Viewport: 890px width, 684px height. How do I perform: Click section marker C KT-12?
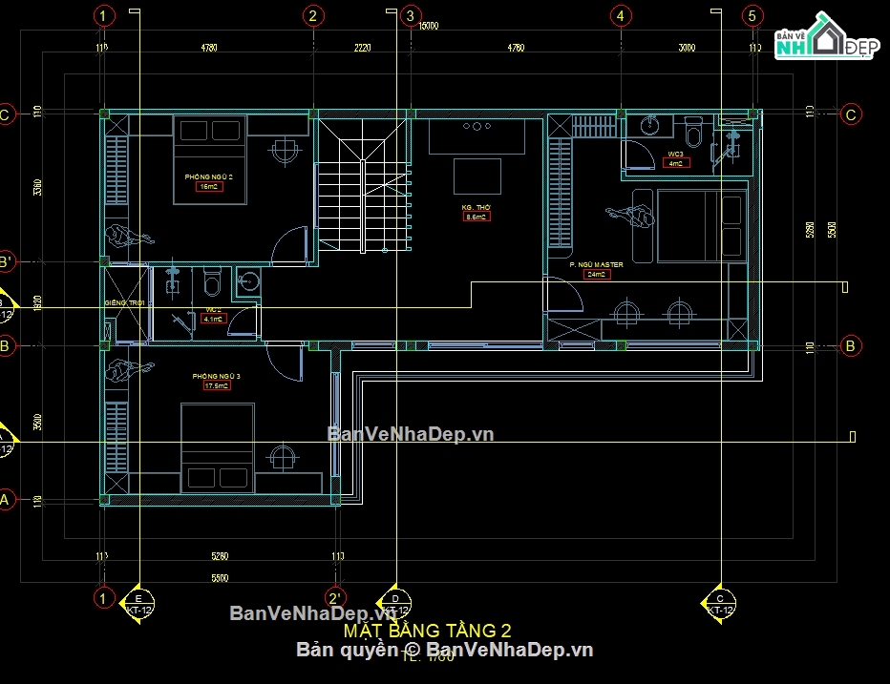pyautogui.click(x=720, y=605)
